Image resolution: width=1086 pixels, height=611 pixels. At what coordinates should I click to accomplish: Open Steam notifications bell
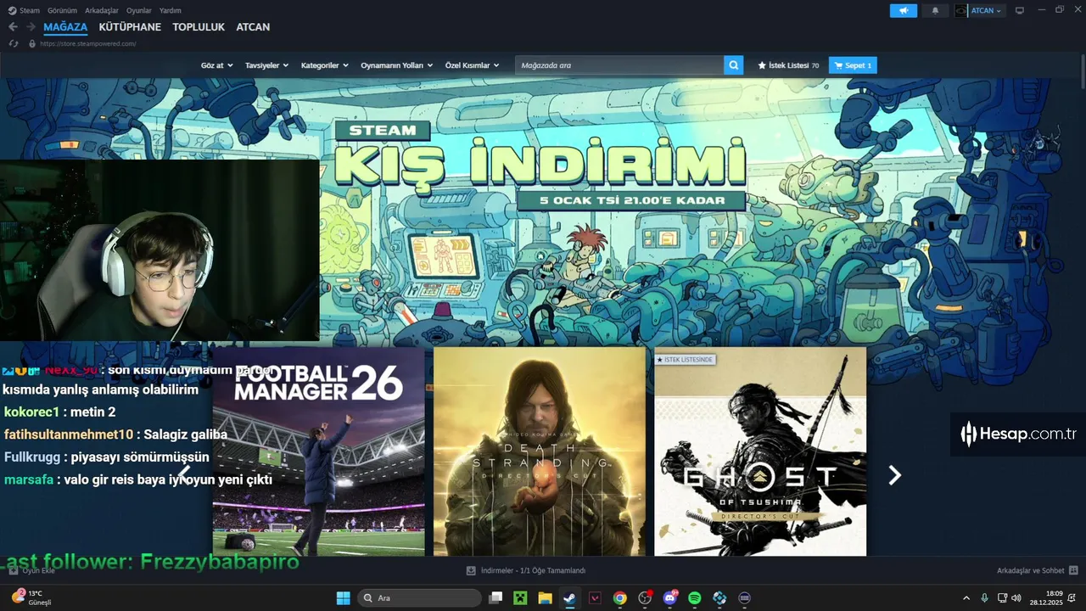(x=936, y=10)
